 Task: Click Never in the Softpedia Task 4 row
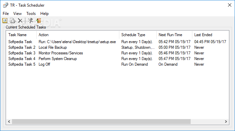click(199, 59)
